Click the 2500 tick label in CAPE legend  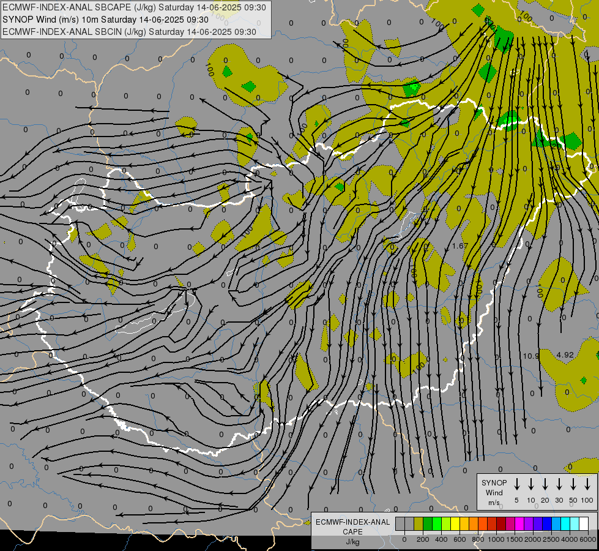tap(551, 539)
